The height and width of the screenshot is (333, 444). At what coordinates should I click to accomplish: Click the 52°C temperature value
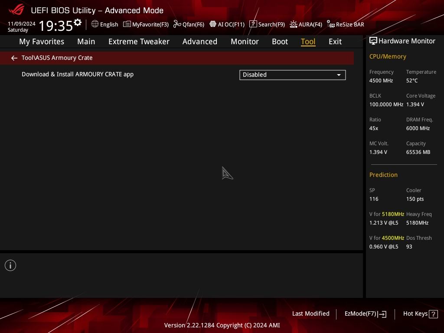pos(412,81)
